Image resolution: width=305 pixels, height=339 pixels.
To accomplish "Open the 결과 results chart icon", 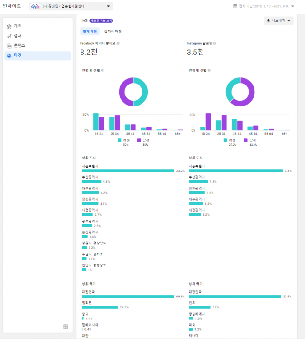I will click(x=9, y=36).
